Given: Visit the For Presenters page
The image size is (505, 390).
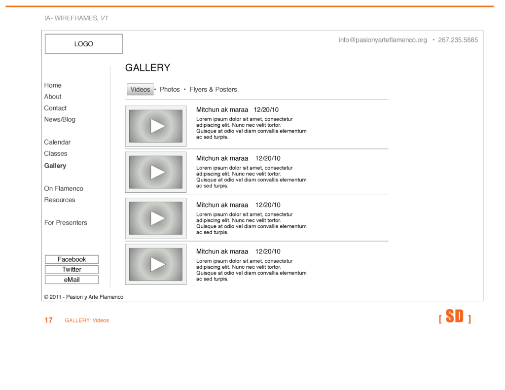Looking at the screenshot, I should point(66,222).
